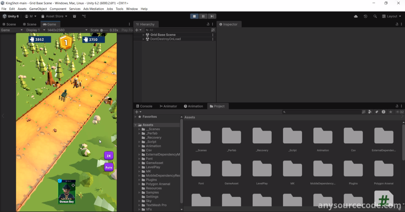Click the global search magnifier icon
Screen dimensions: 405x212
click(375, 16)
